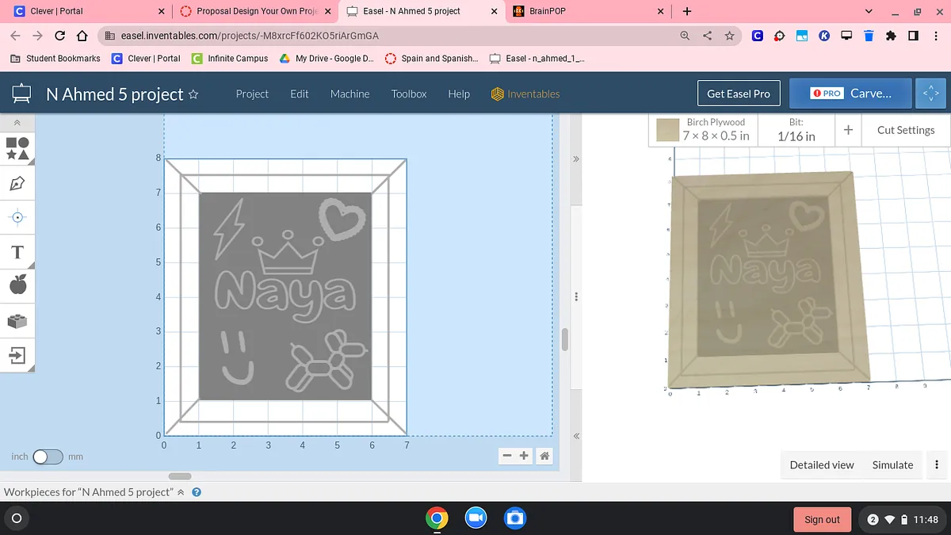
Task: Select the circle drill point tool
Action: tap(17, 217)
